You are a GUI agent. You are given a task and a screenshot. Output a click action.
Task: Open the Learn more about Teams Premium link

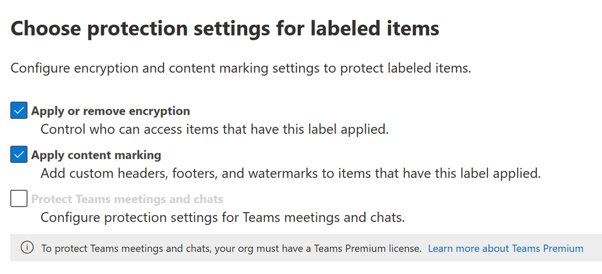[505, 248]
